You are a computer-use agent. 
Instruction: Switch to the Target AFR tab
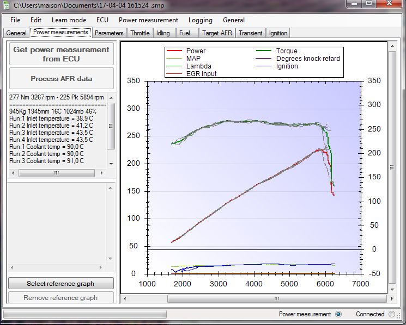point(217,33)
